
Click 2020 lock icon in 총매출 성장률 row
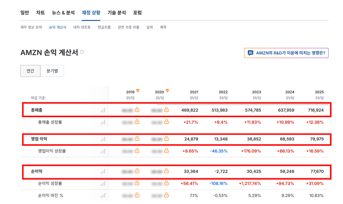(166, 122)
